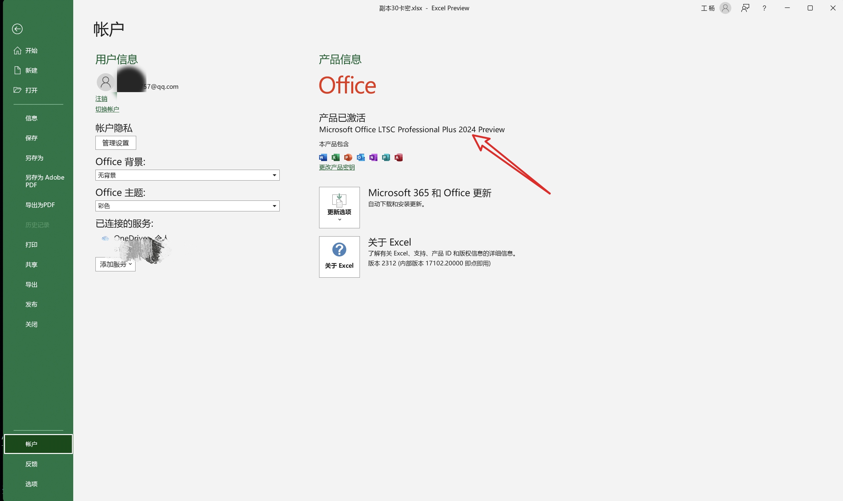
Task: Select 打印 in the sidebar
Action: pyautogui.click(x=31, y=245)
